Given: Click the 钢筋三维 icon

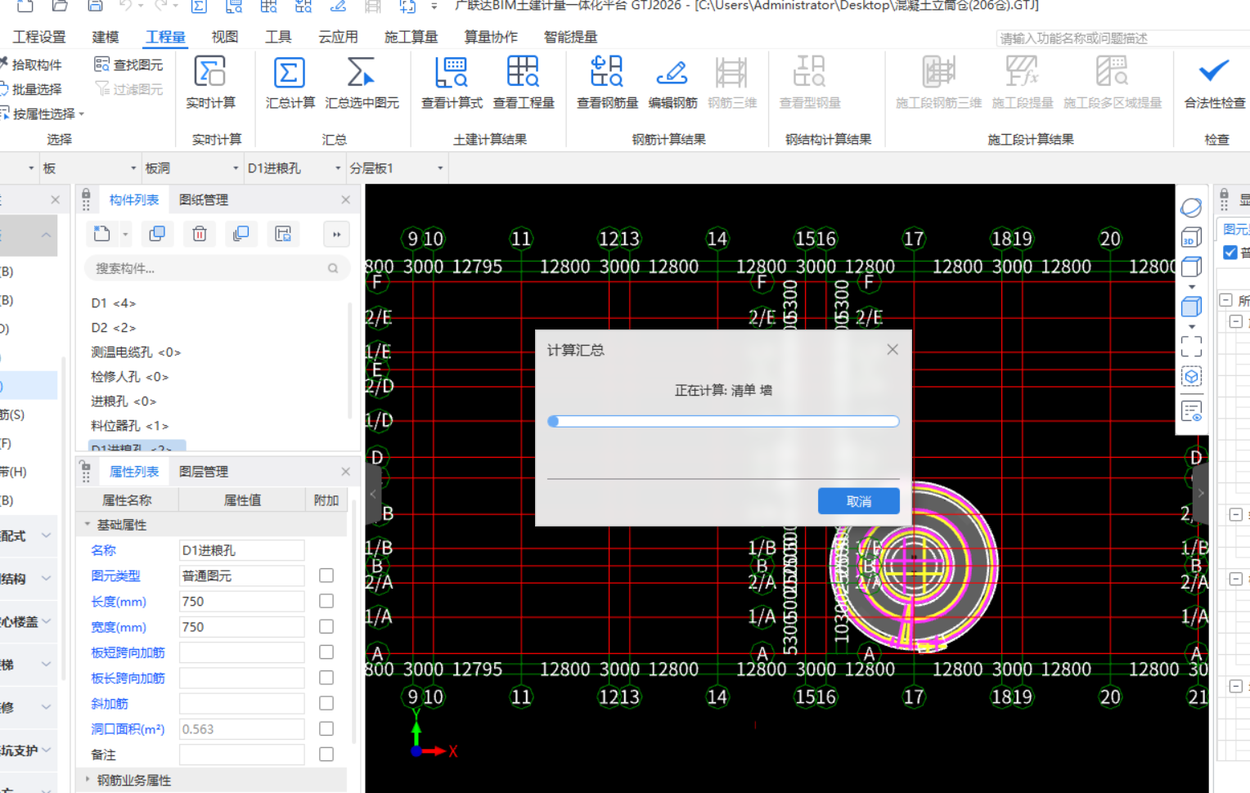Looking at the screenshot, I should click(731, 72).
